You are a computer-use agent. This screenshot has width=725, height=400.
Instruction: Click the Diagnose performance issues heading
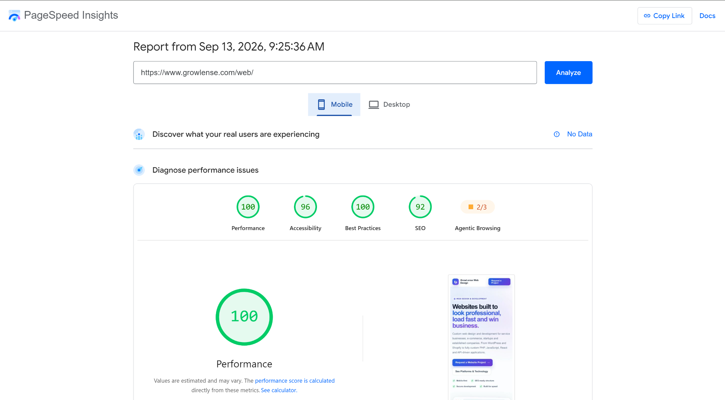pyautogui.click(x=205, y=170)
